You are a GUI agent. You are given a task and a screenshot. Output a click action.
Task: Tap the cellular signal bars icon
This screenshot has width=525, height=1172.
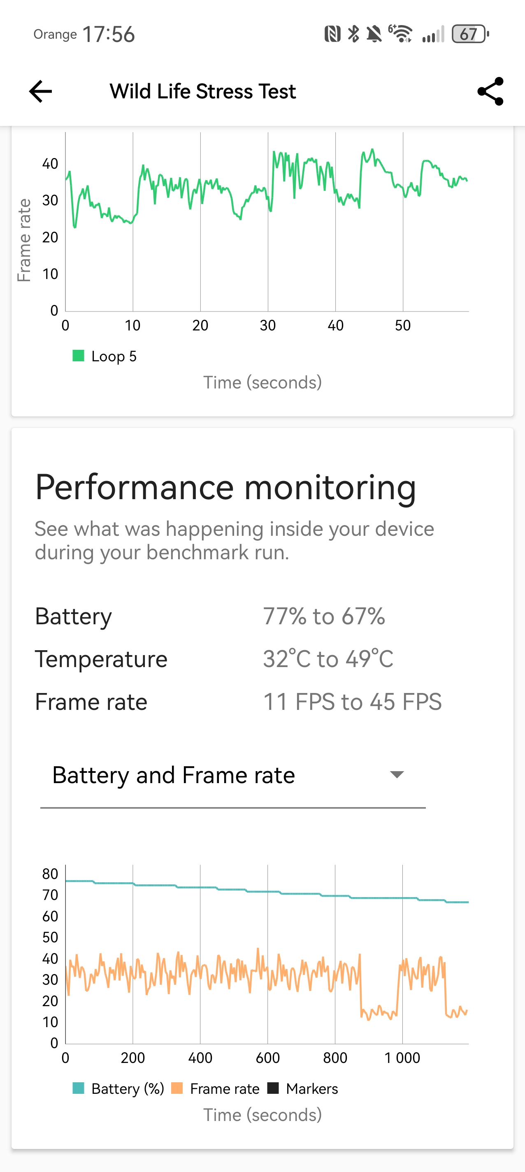point(433,35)
